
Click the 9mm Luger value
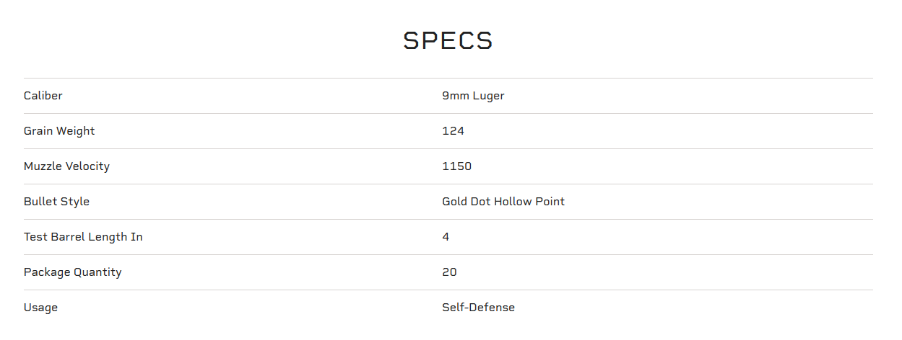473,96
